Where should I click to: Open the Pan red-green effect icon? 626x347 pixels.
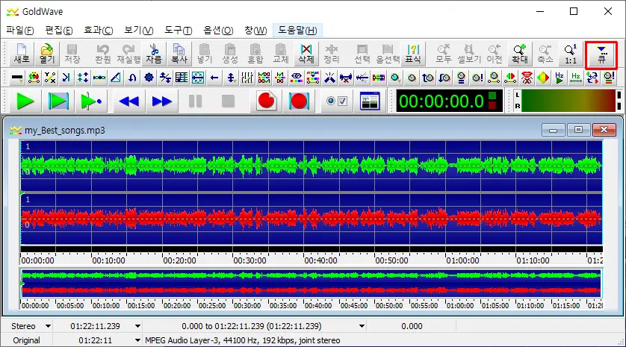click(x=510, y=78)
